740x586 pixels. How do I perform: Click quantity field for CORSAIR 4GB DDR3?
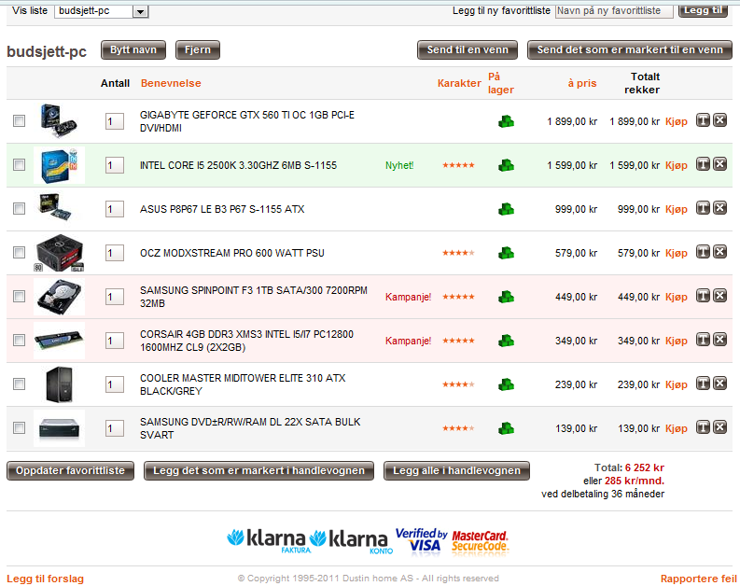114,341
